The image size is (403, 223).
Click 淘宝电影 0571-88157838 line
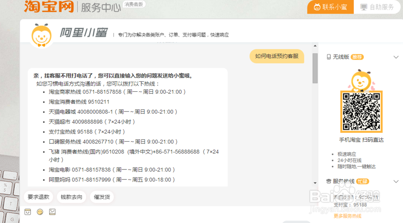112,169
